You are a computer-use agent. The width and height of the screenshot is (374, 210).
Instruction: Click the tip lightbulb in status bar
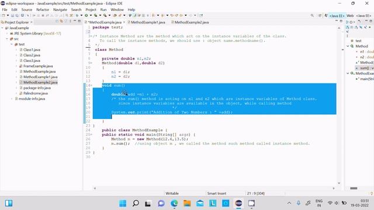click(x=372, y=193)
